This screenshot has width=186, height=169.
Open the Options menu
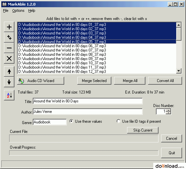tap(18, 11)
